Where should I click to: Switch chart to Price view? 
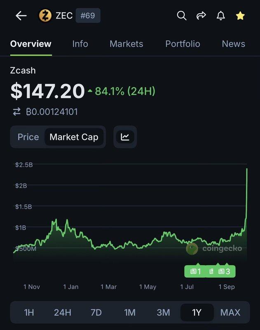pos(28,137)
